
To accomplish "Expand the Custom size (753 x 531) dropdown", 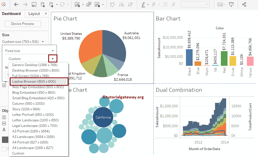I will 43,42.
